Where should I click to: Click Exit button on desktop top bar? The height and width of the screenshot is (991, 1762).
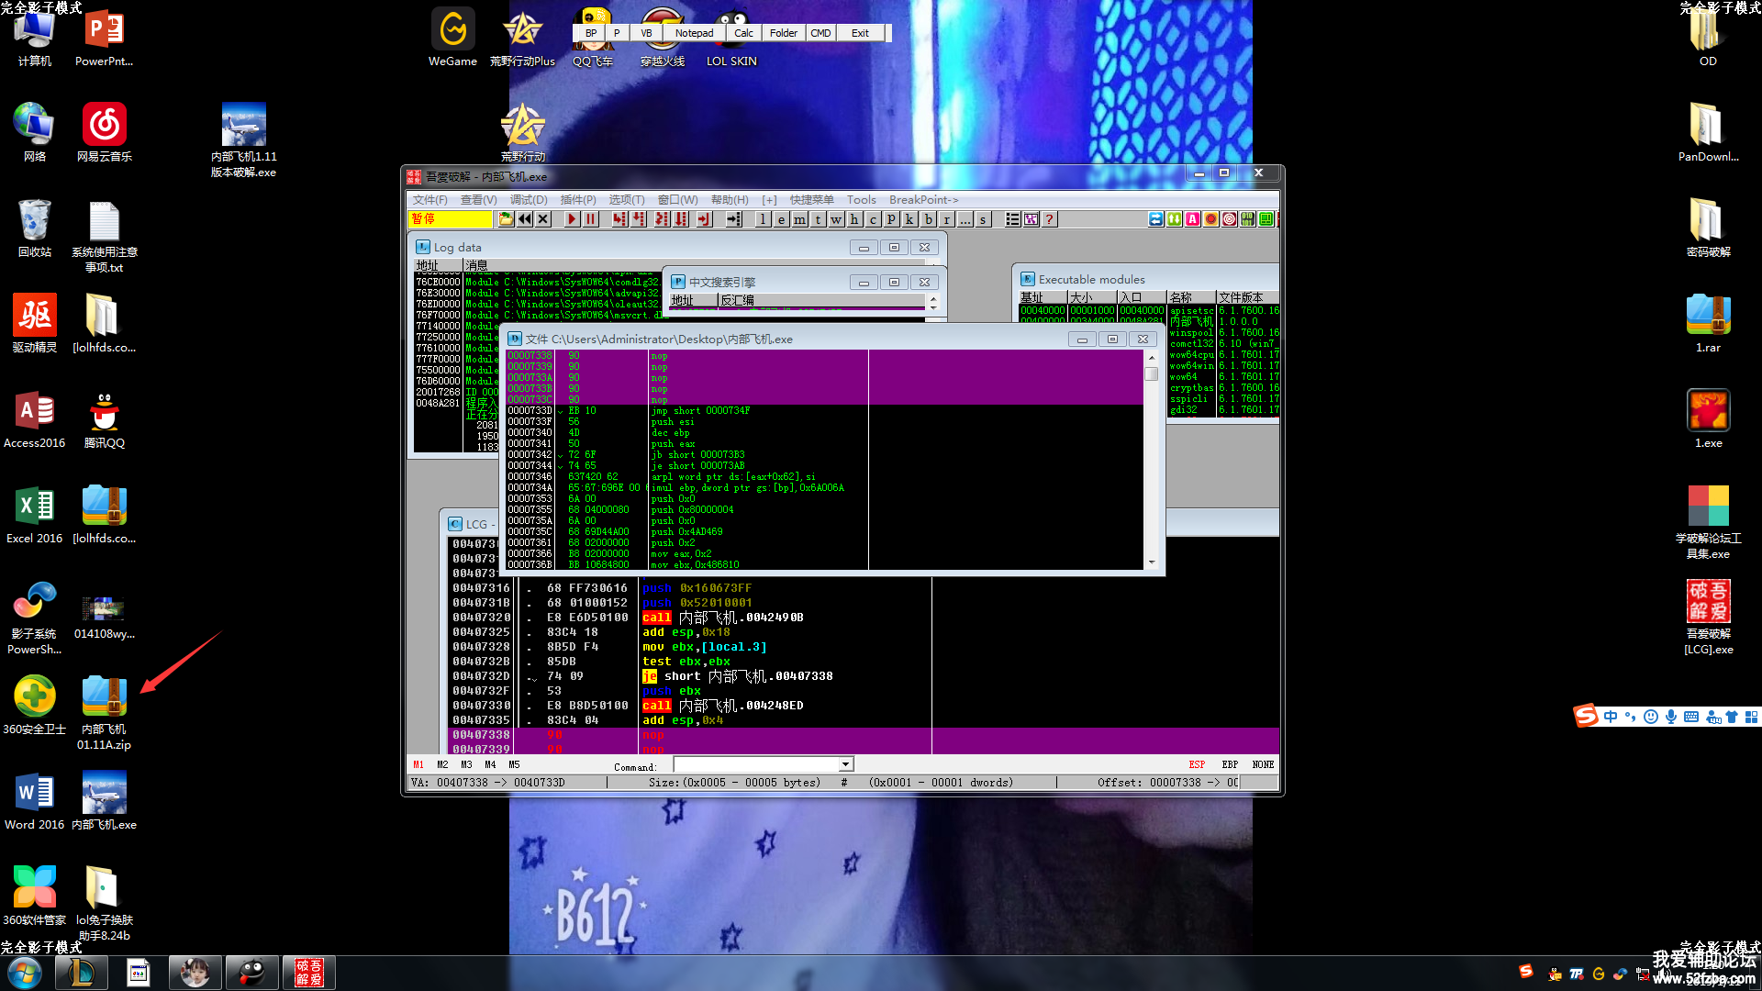click(x=860, y=33)
